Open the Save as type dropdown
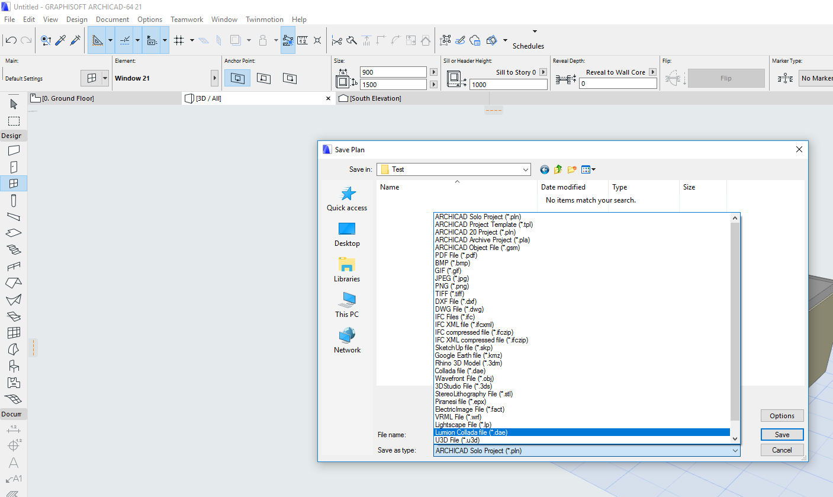The image size is (833, 497). tap(587, 451)
